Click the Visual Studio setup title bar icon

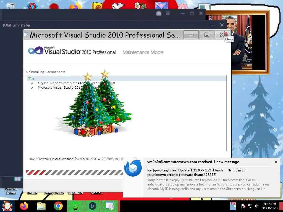[x=26, y=35]
